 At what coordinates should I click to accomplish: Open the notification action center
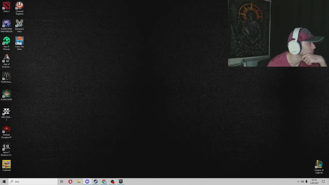[323, 182]
